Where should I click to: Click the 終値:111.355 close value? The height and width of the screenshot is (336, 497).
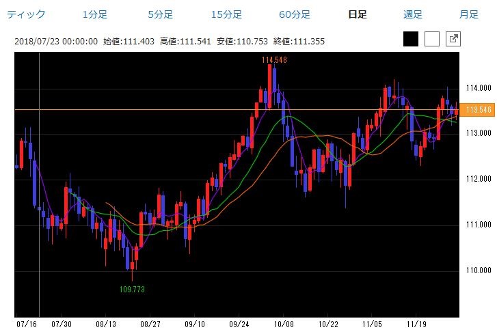pyautogui.click(x=299, y=42)
